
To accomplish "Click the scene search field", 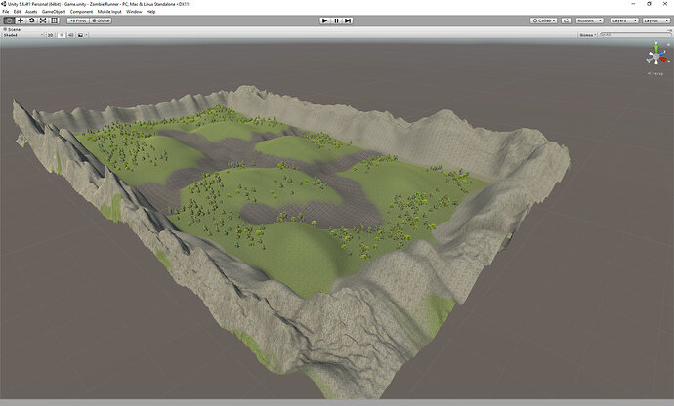I will pos(635,35).
